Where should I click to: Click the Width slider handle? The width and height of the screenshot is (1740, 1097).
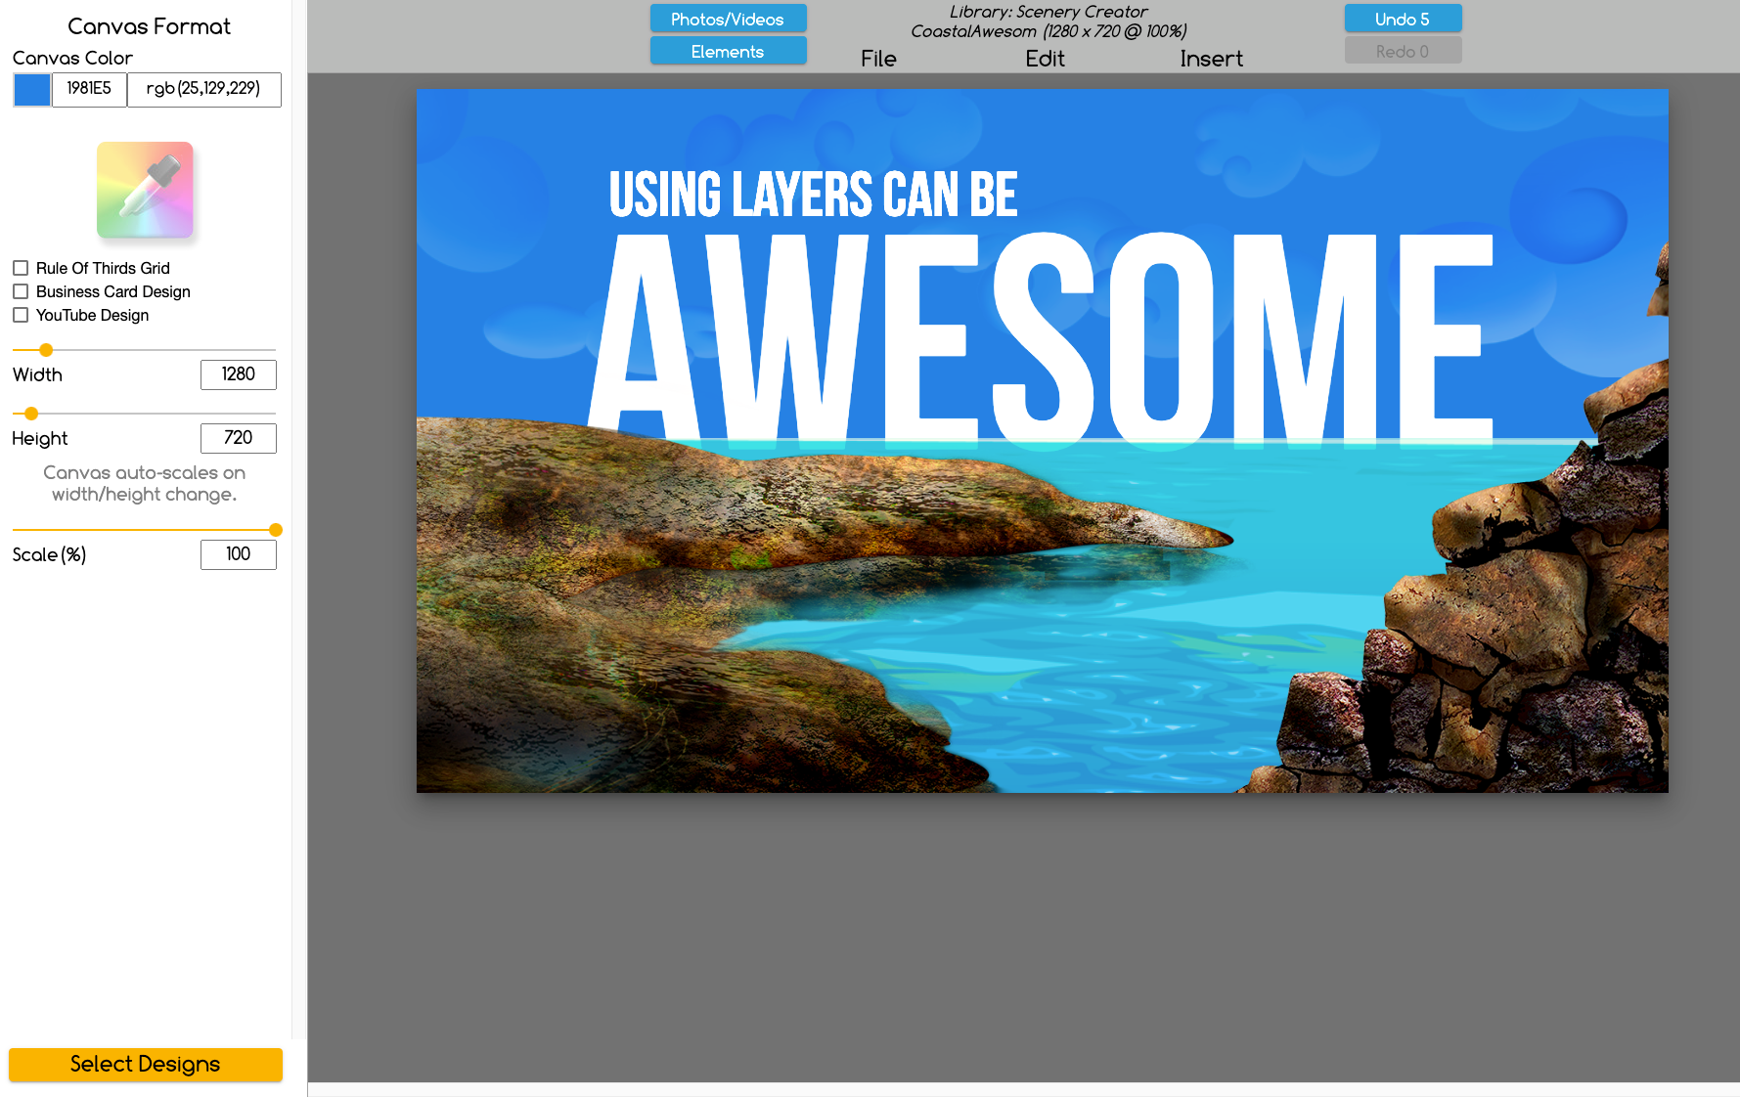coord(46,350)
